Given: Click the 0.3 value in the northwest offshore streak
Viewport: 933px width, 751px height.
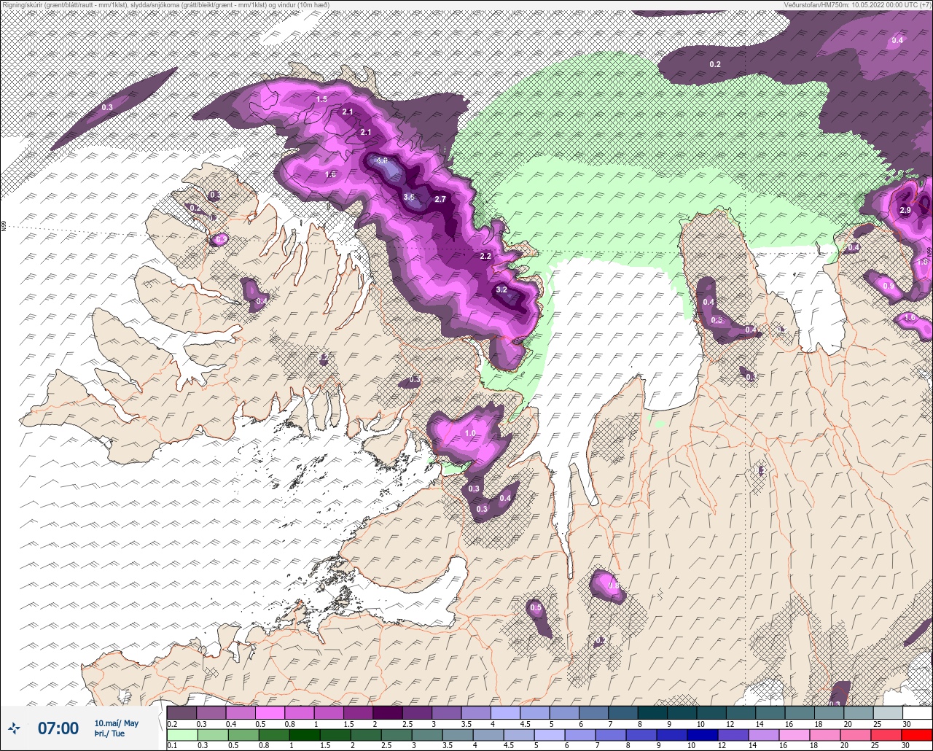Looking at the screenshot, I should (107, 107).
